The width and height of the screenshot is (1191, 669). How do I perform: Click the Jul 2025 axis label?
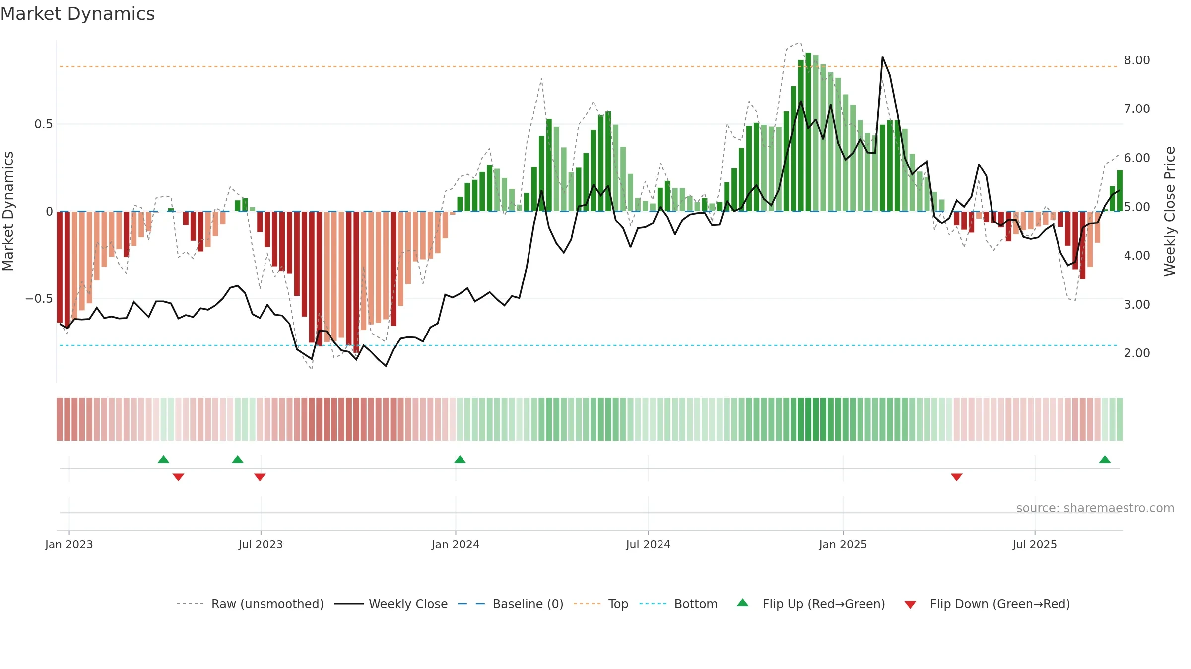click(1035, 544)
